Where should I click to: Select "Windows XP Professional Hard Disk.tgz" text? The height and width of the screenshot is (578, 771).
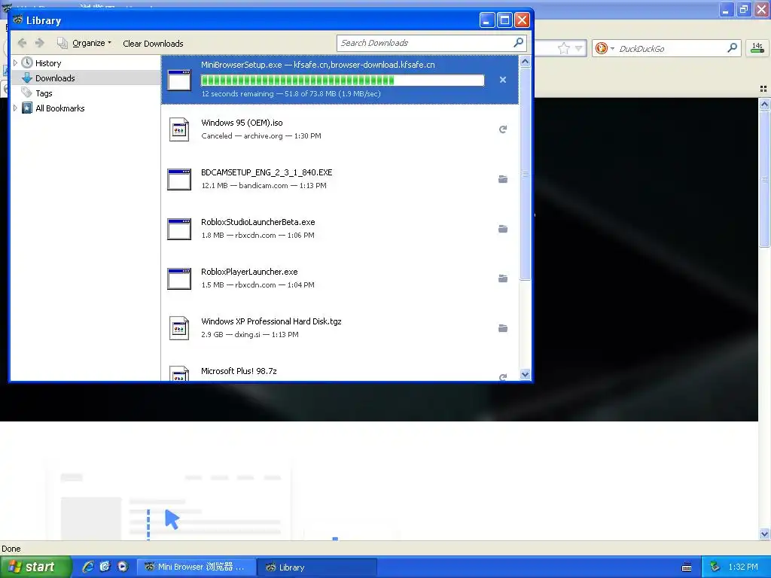271,321
